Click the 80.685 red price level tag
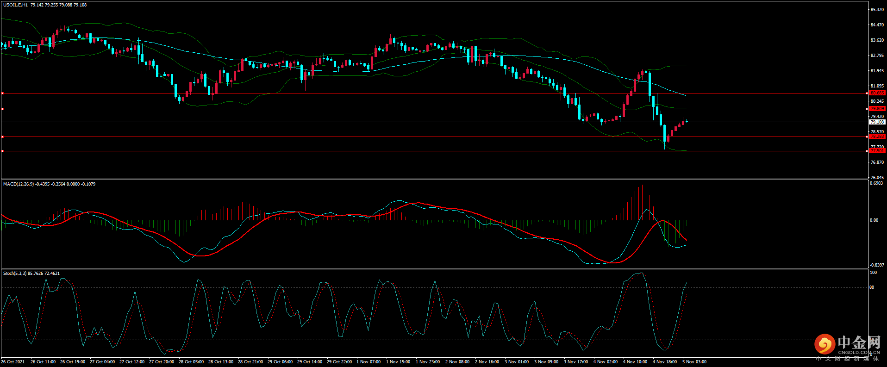 coord(877,93)
